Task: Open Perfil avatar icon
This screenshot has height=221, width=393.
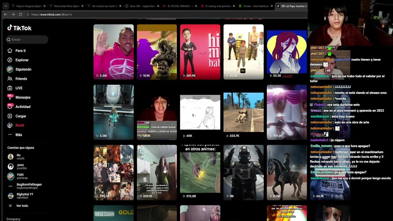Action: point(10,125)
